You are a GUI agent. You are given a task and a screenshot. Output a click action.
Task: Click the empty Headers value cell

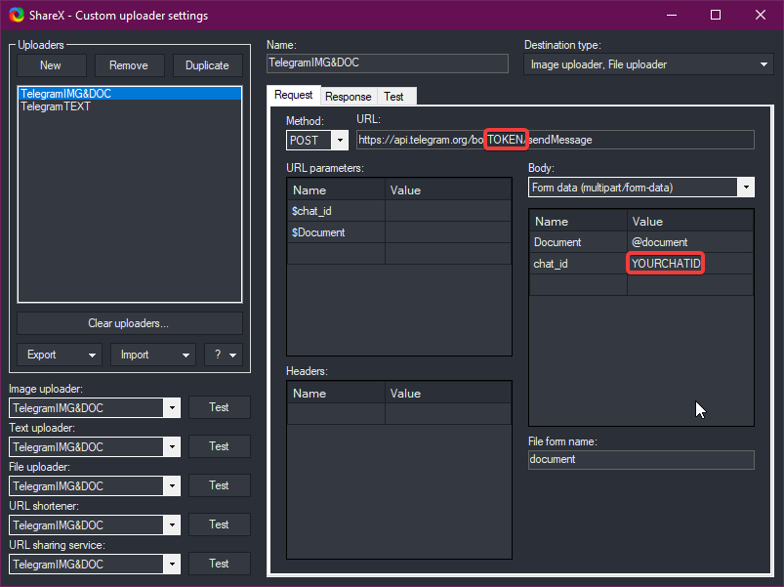(x=448, y=414)
